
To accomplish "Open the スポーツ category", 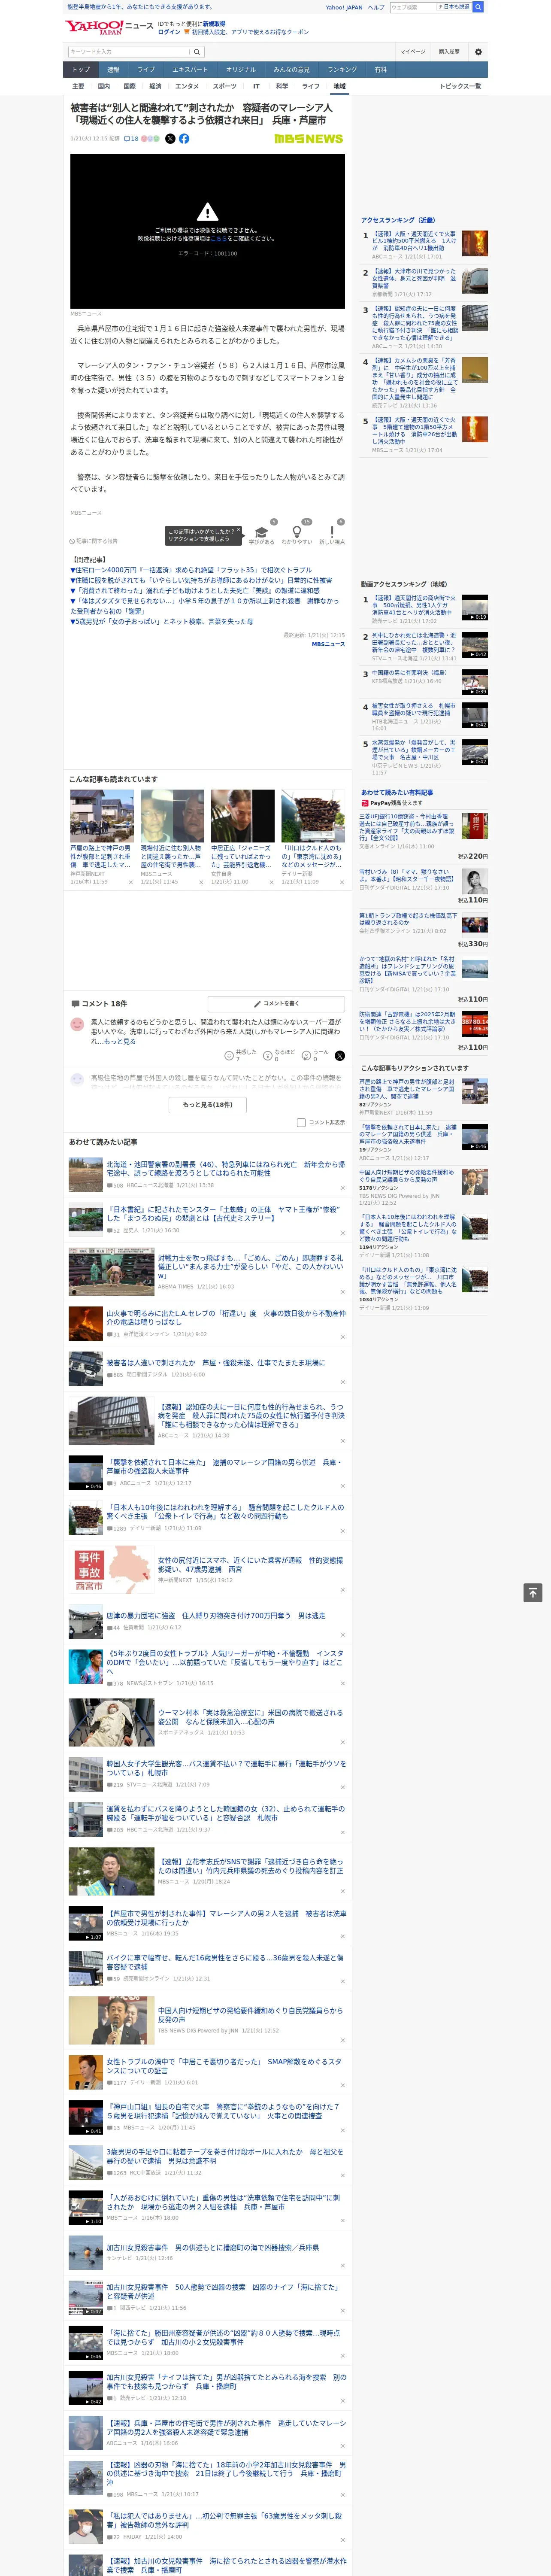I will pyautogui.click(x=225, y=86).
